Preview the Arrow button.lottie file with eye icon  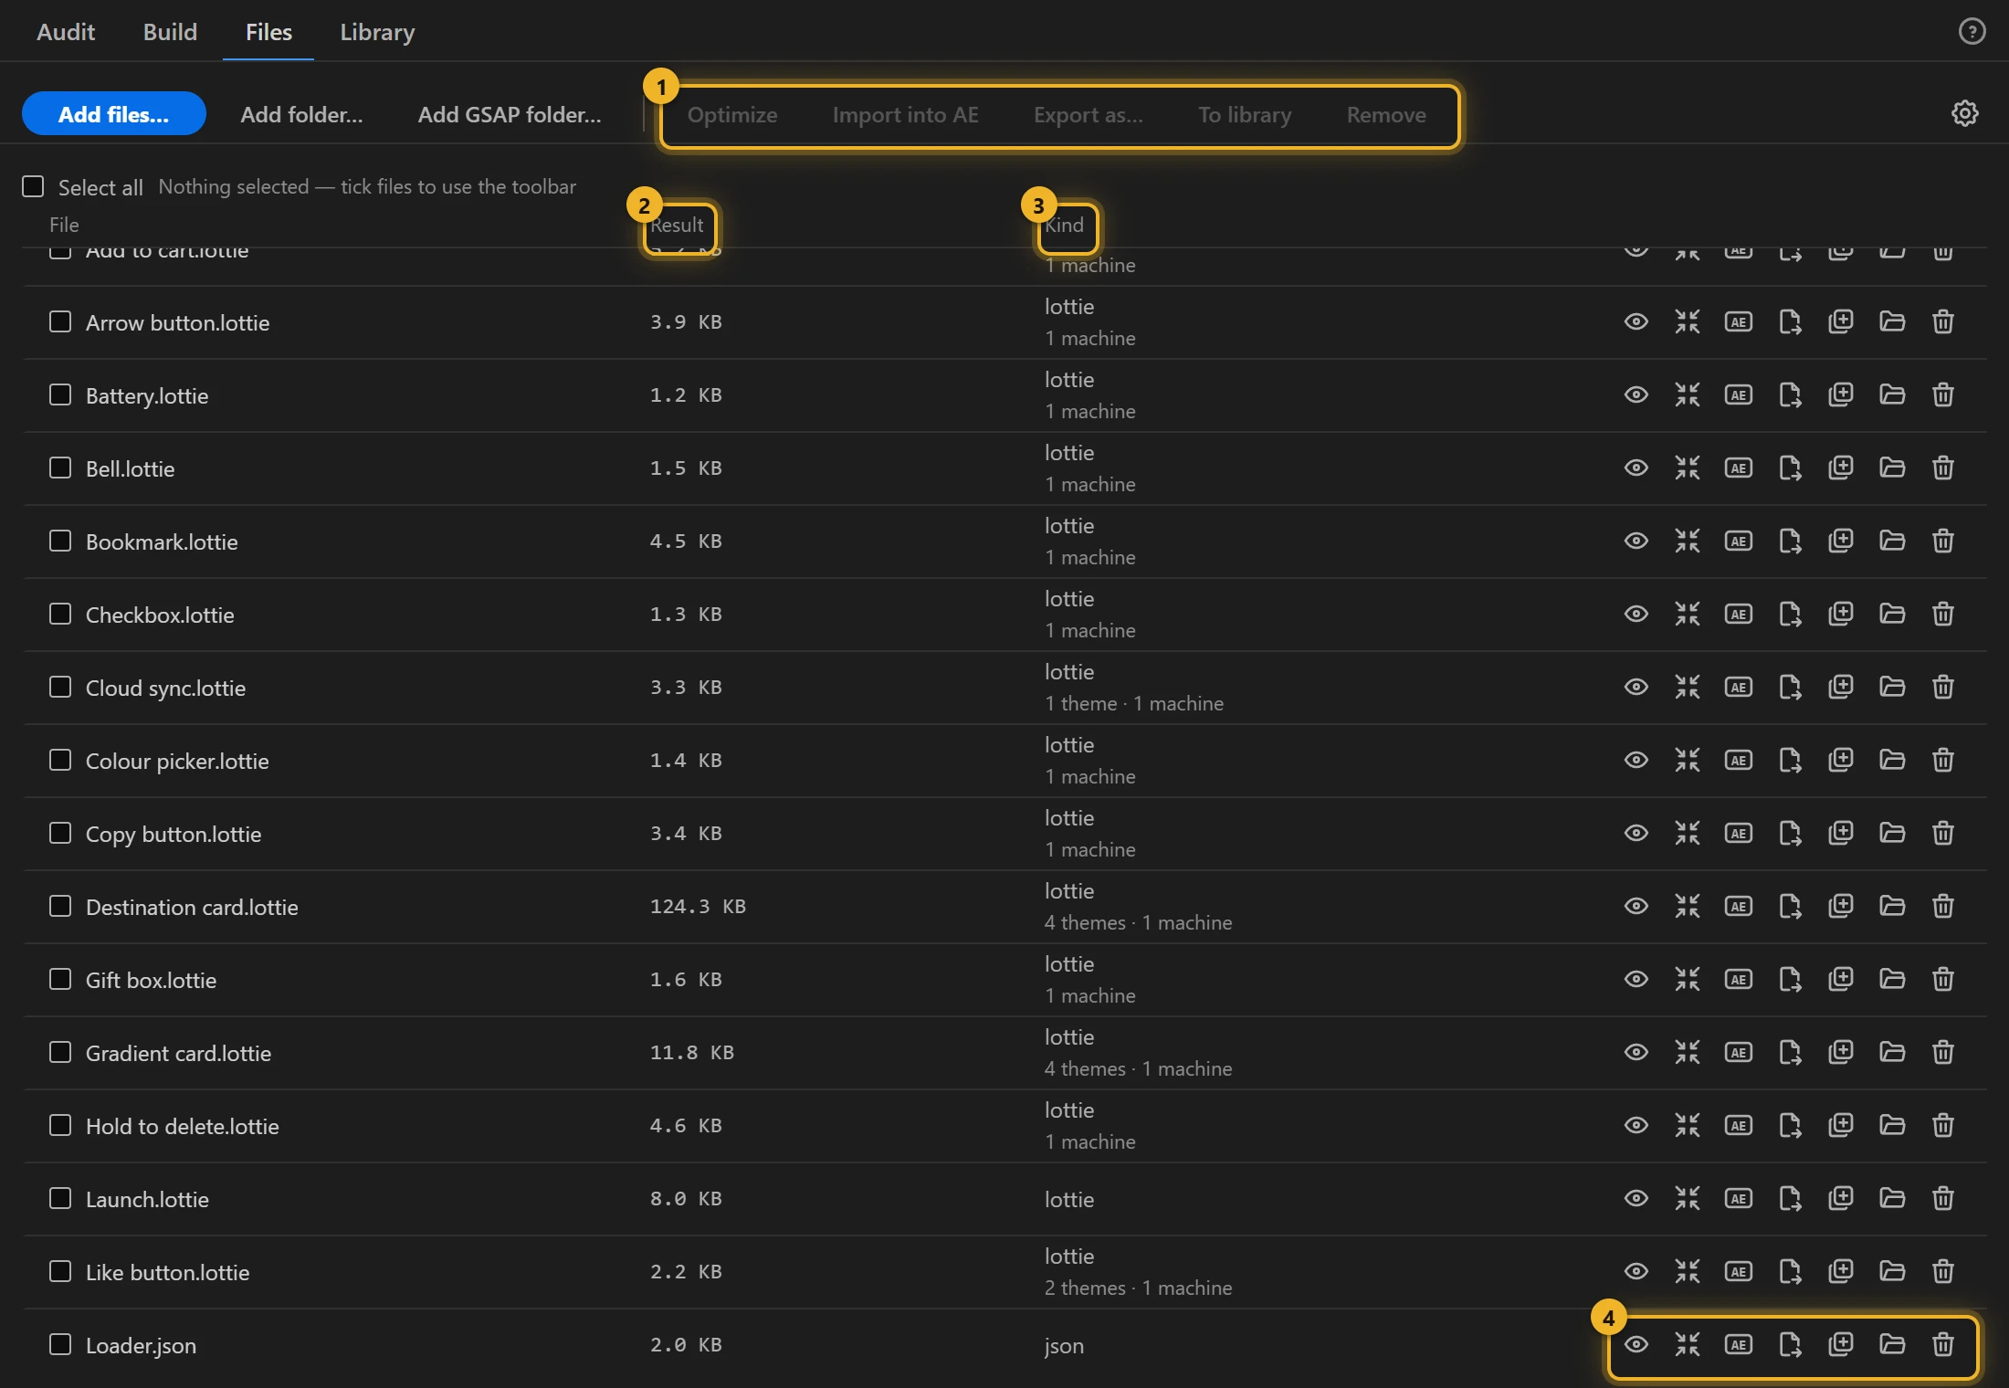1636,321
